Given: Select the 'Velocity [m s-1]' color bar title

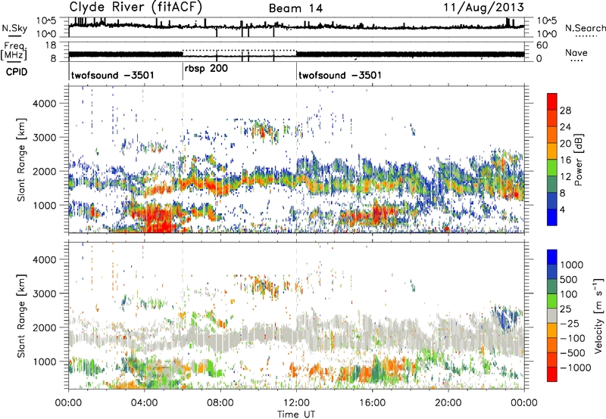Looking at the screenshot, I should coord(598,315).
